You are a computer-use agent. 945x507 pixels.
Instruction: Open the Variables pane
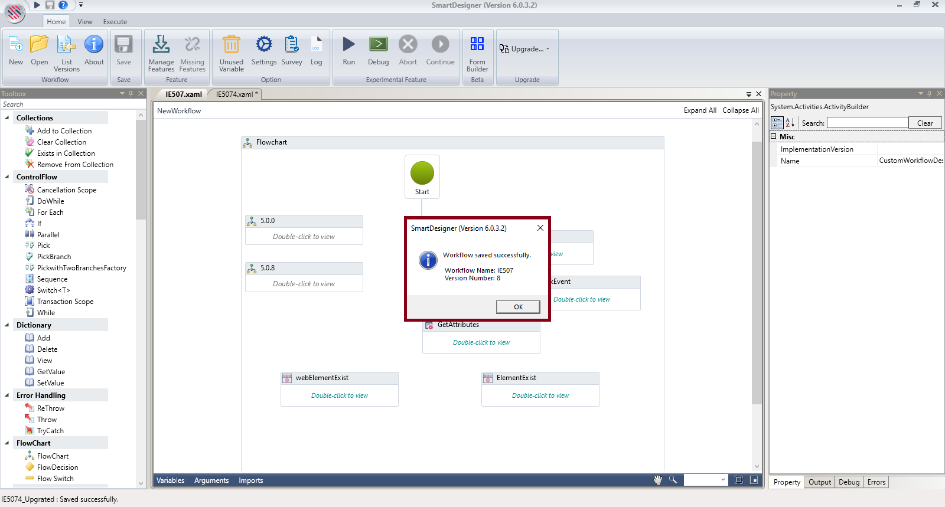click(x=170, y=480)
